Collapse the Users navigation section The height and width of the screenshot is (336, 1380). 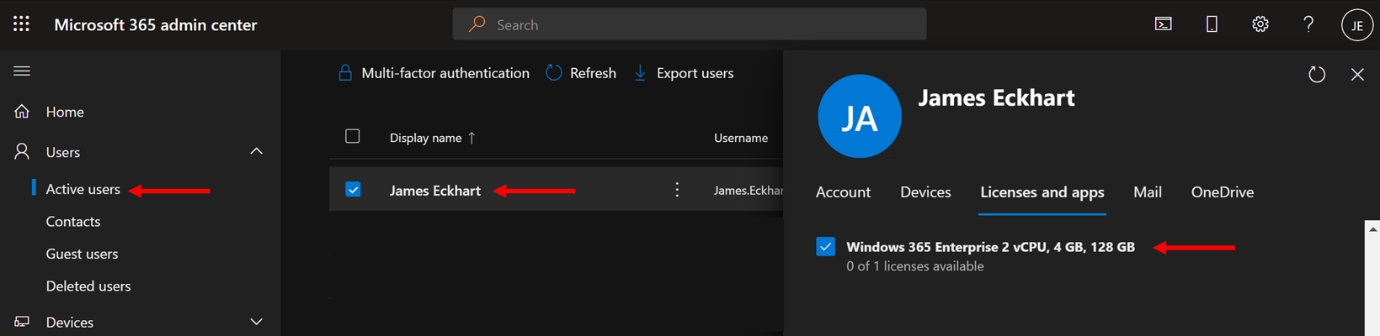(256, 151)
